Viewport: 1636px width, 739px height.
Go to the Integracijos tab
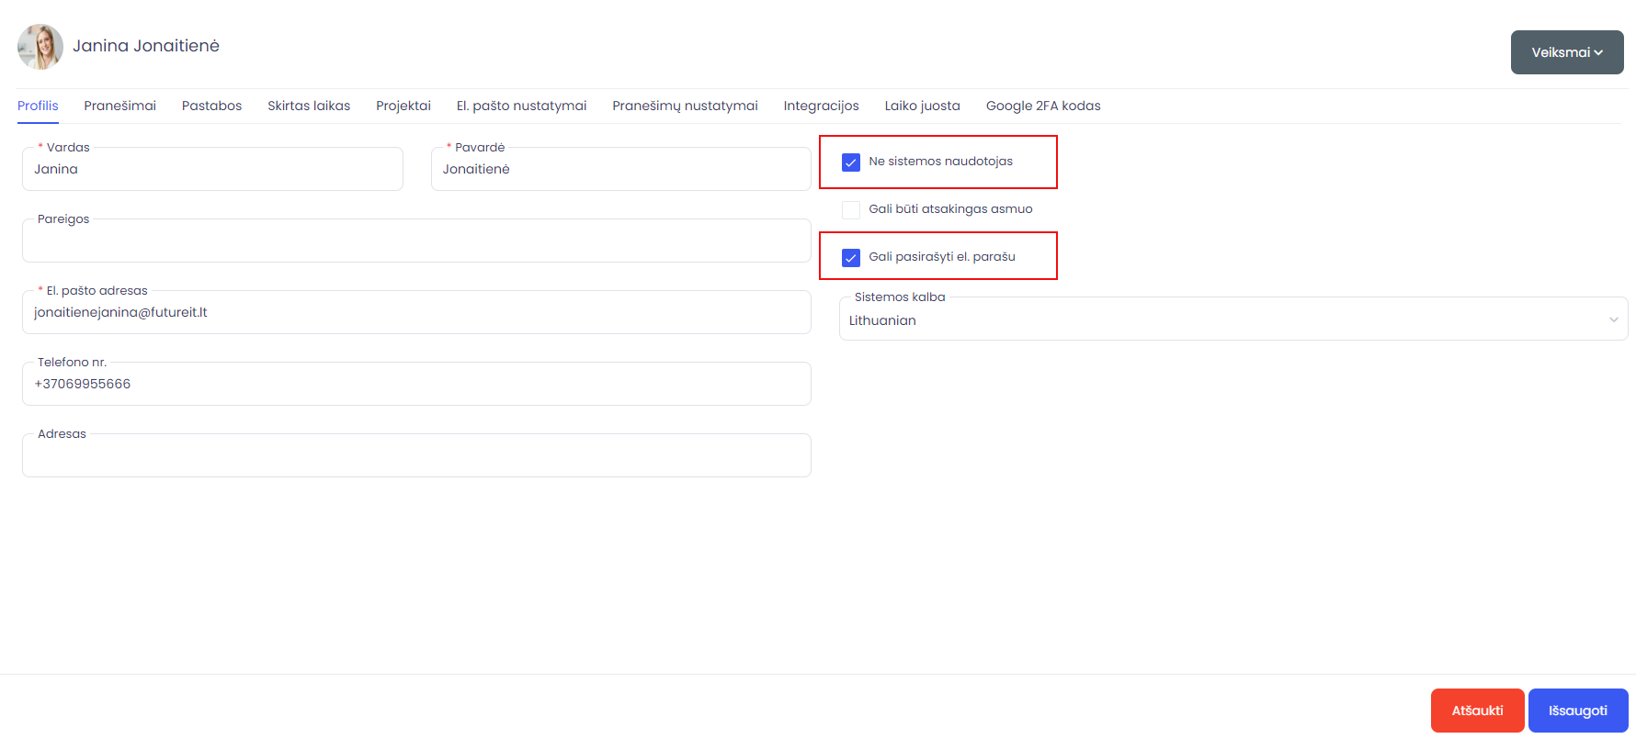822,106
